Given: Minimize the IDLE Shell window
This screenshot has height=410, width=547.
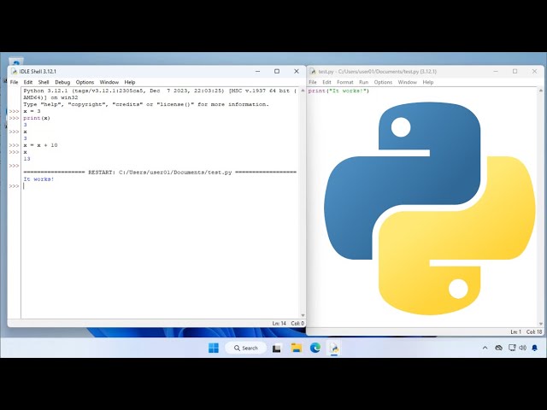Looking at the screenshot, I should point(258,71).
